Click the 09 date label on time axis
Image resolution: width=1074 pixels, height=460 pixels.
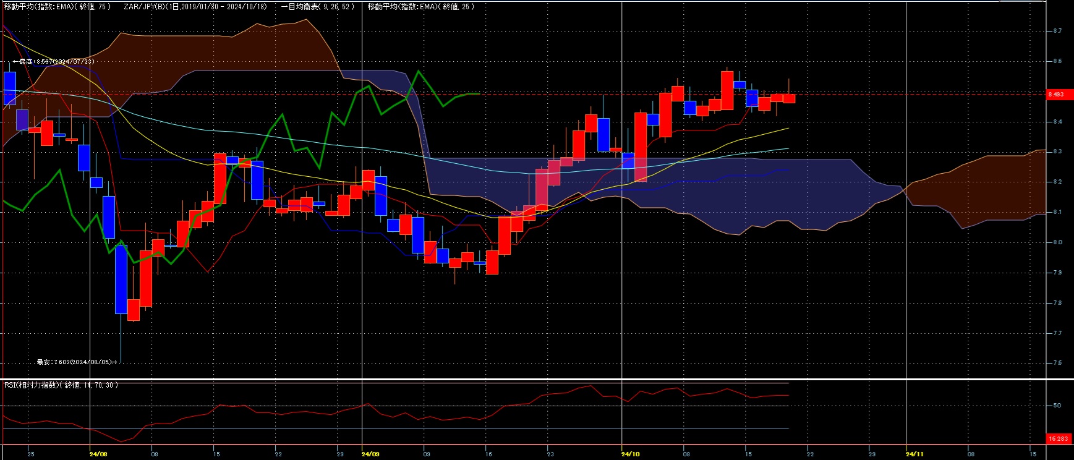click(427, 454)
